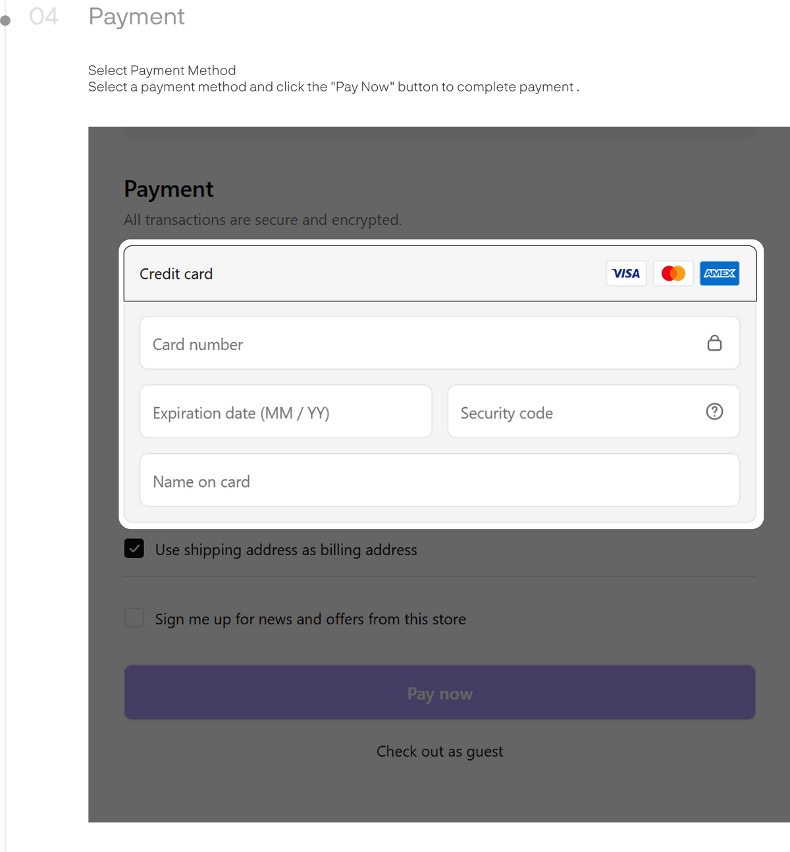Click the Mastercard logo
This screenshot has height=852, width=790.
673,274
